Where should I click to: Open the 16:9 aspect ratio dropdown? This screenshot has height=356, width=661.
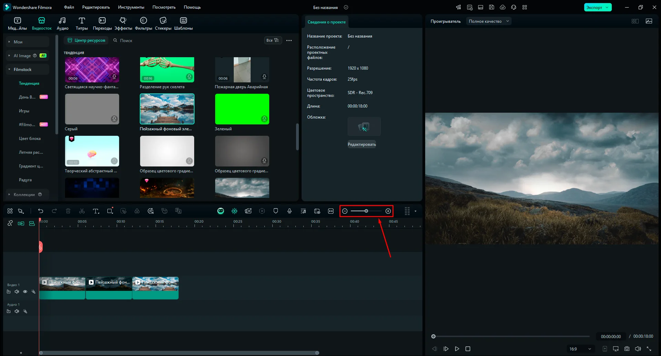[580, 349]
